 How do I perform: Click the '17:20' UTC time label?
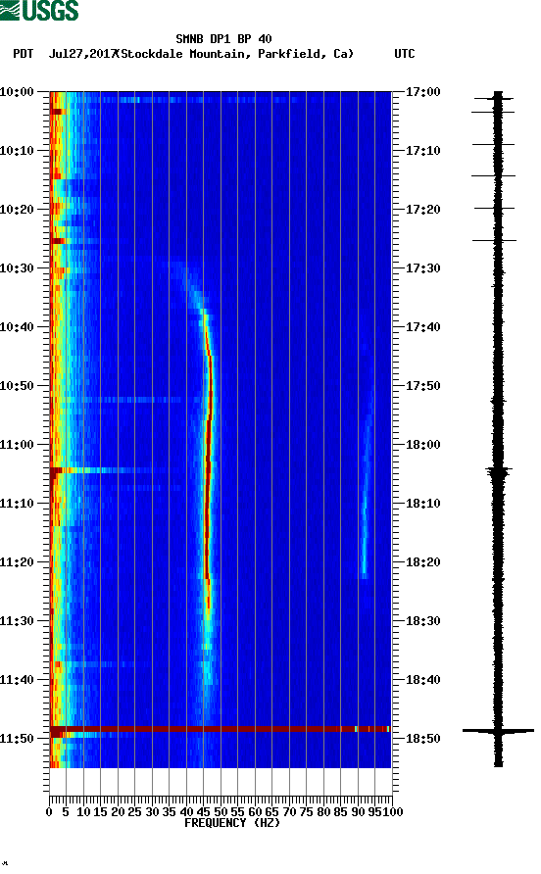[x=422, y=210]
